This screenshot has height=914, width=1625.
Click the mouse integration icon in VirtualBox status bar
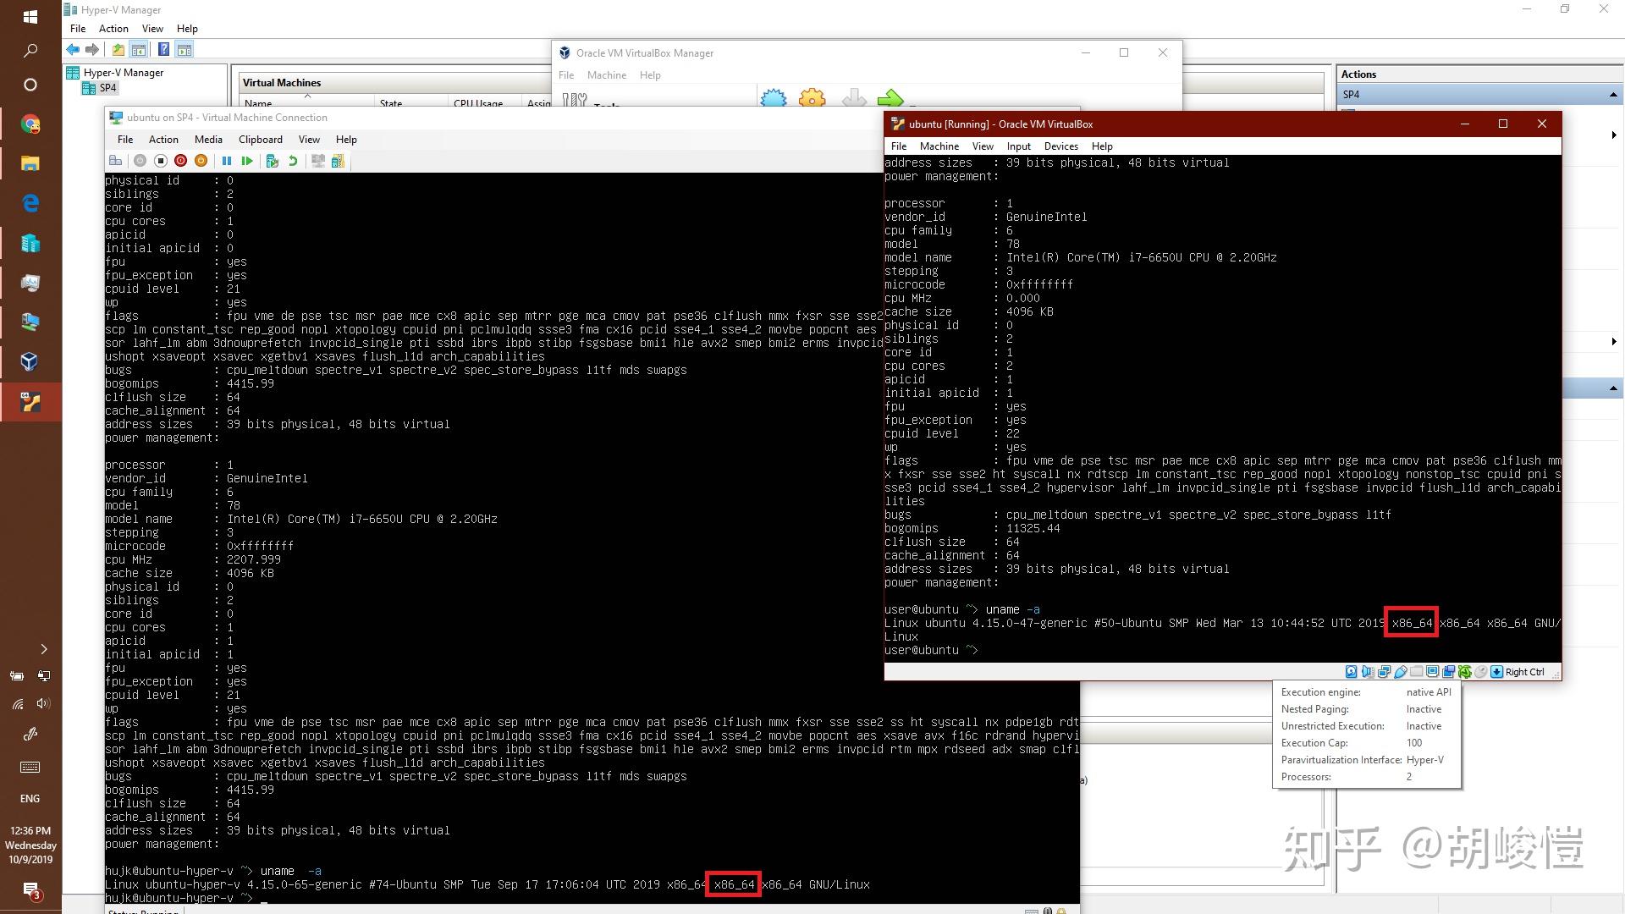click(1481, 672)
